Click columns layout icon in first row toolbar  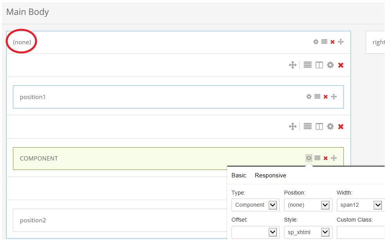pyautogui.click(x=319, y=65)
